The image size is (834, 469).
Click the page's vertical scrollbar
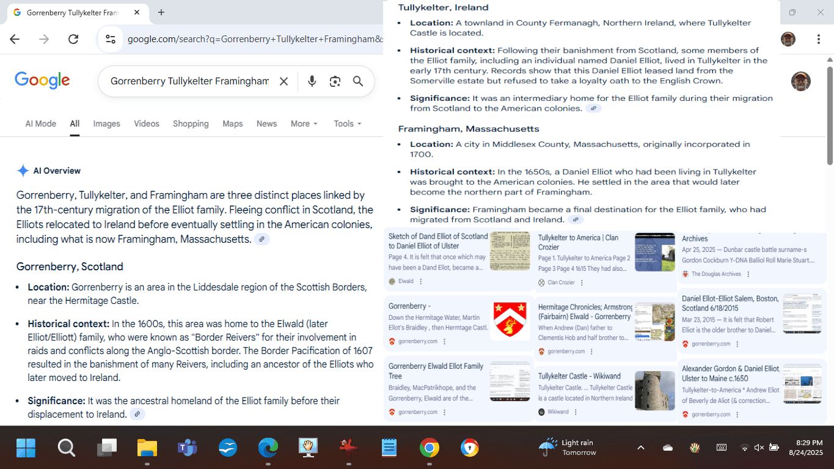[830, 110]
